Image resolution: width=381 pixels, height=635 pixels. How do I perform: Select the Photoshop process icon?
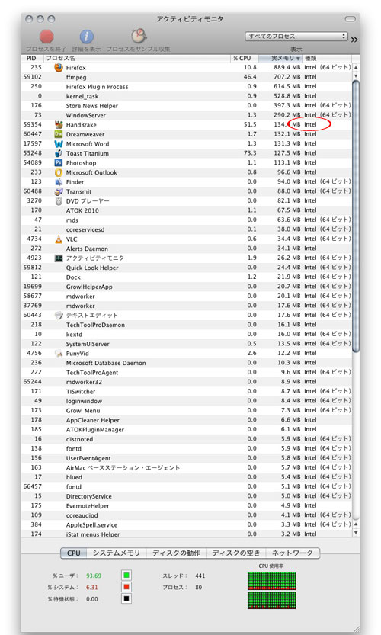click(59, 163)
